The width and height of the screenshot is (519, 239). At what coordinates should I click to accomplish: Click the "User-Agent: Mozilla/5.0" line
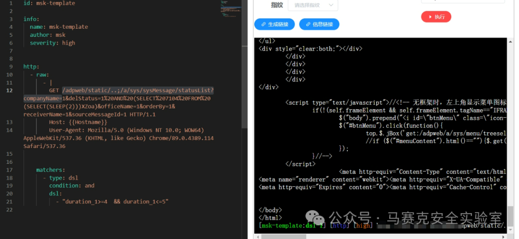(126, 130)
